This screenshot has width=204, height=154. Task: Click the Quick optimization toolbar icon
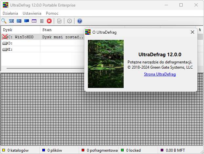tap(19, 21)
